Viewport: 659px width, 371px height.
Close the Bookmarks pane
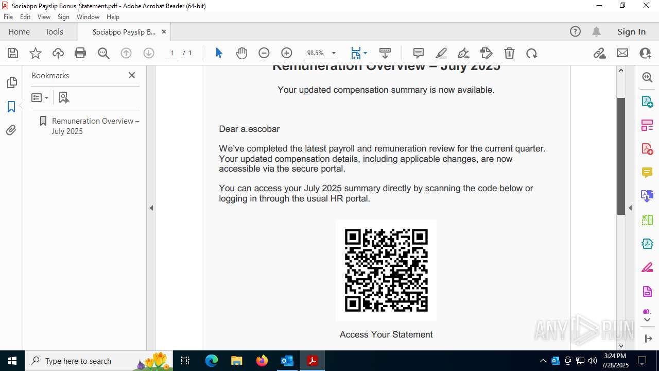click(x=132, y=75)
